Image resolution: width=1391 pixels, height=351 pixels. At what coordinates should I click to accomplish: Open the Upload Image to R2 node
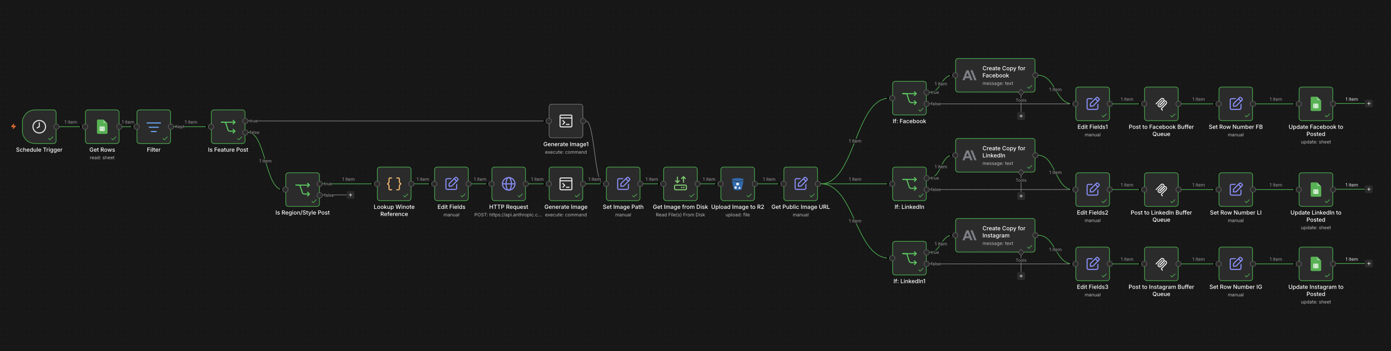coord(738,184)
